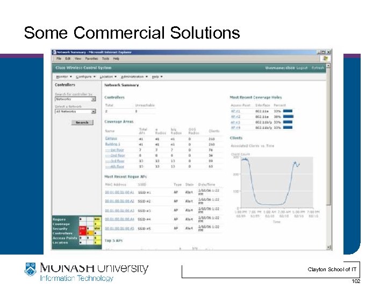Click the 'Most Recent Coverage Holes' heading
387x290 pixels.
[256, 97]
